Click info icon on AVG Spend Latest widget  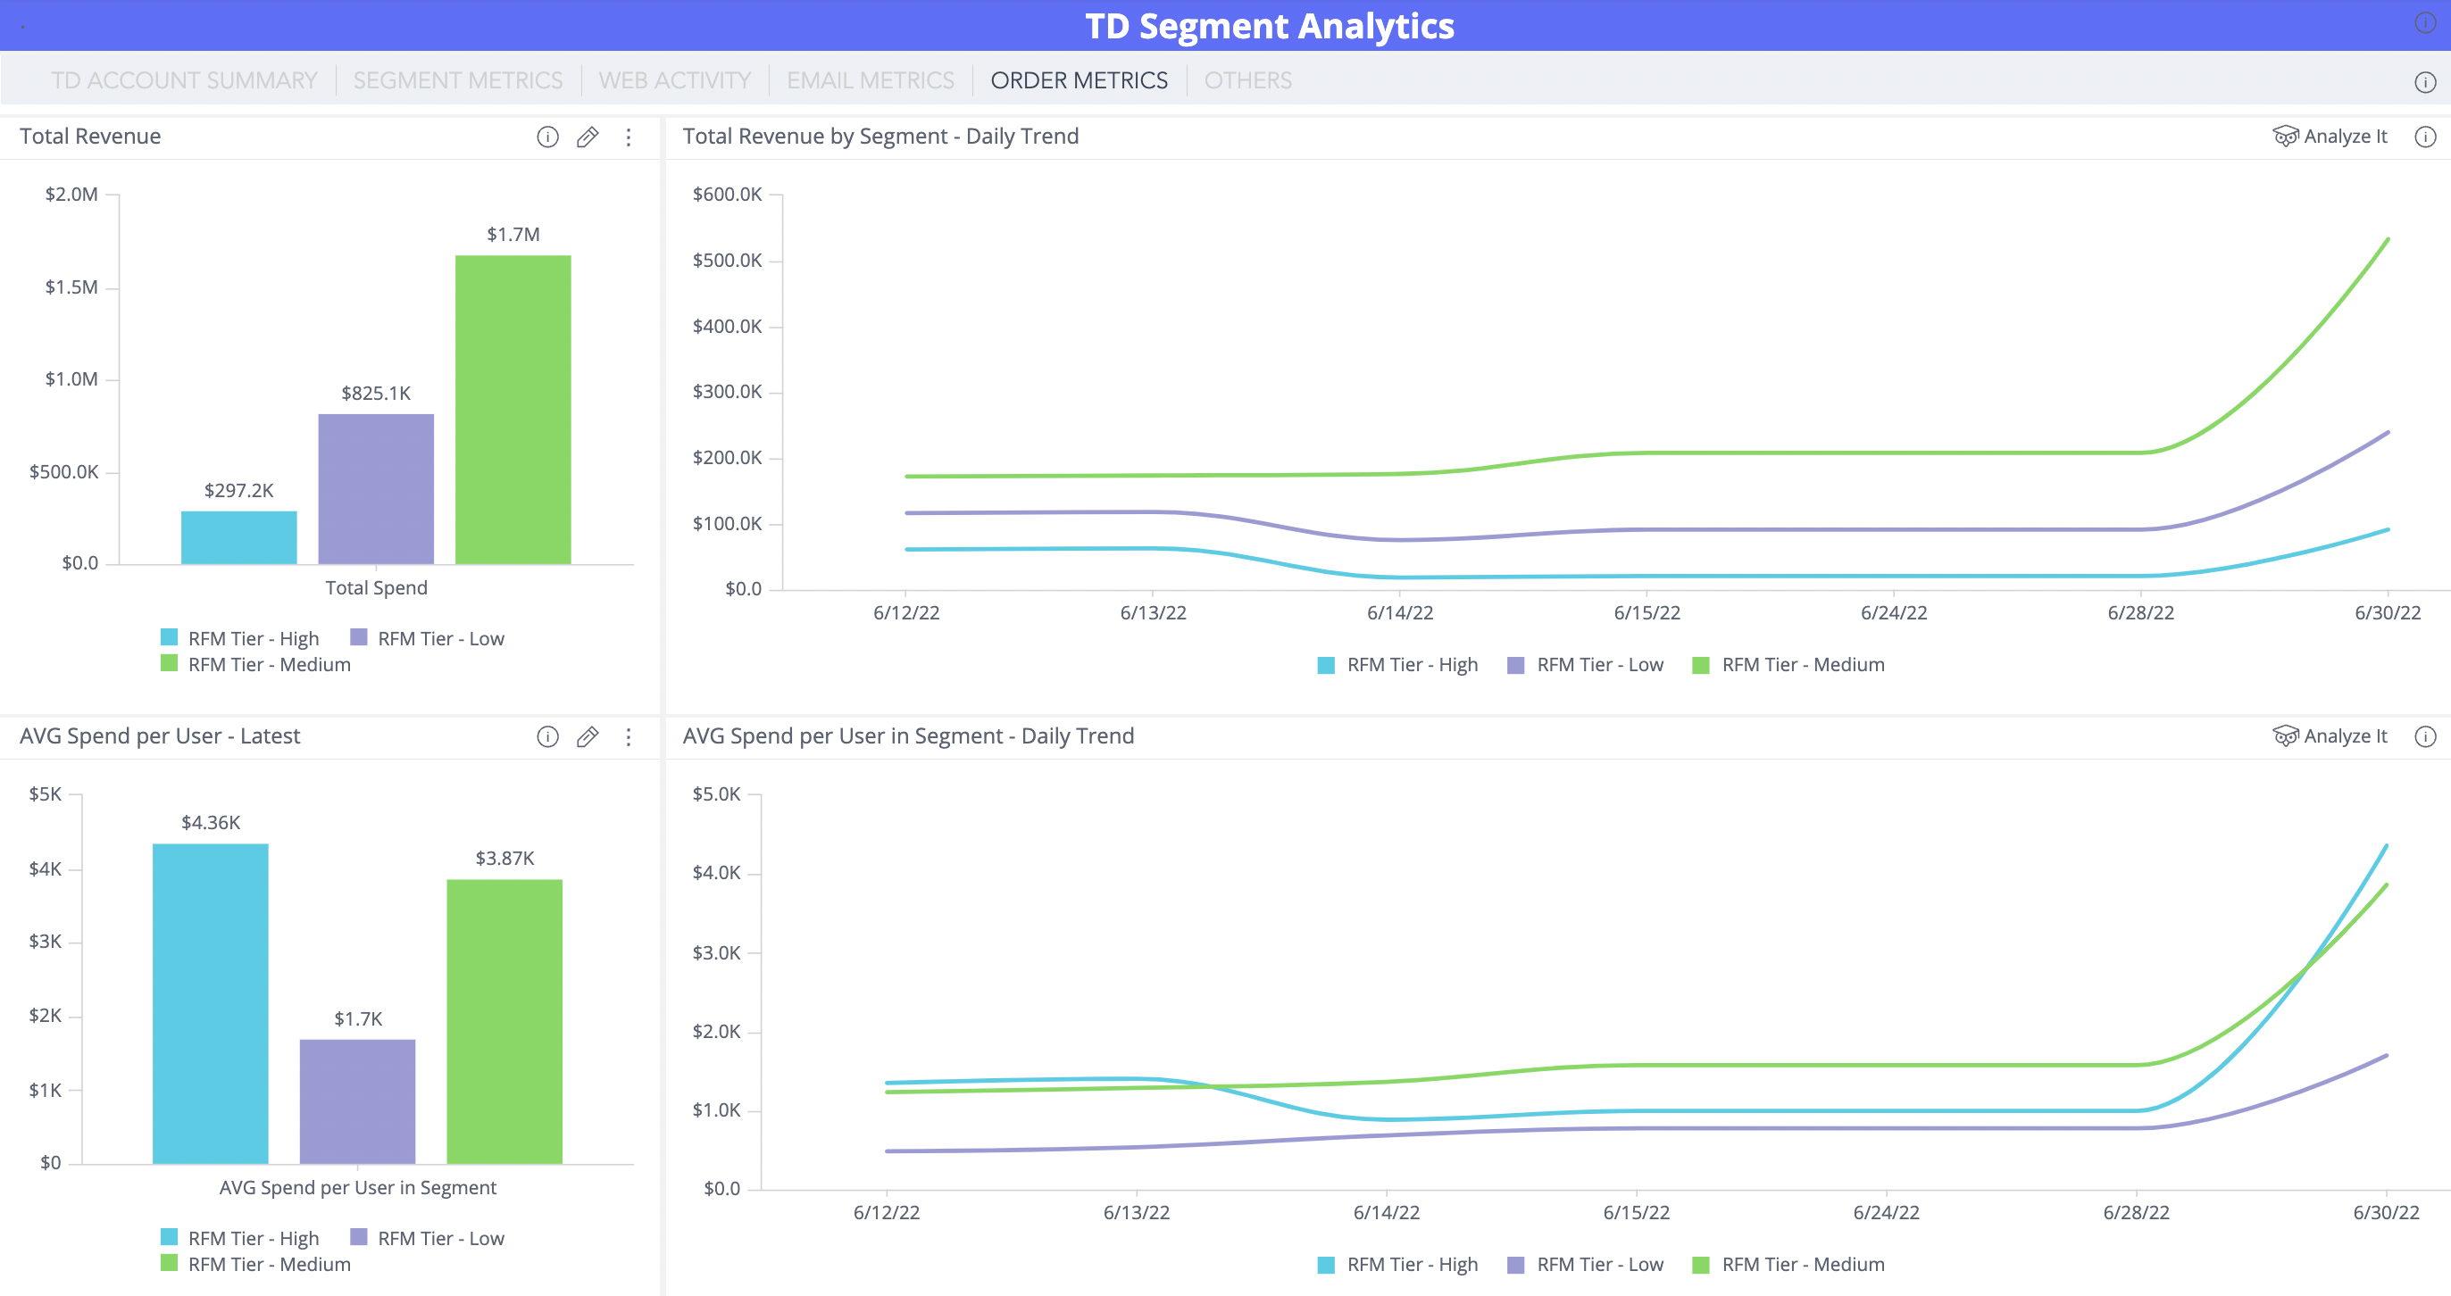547,737
